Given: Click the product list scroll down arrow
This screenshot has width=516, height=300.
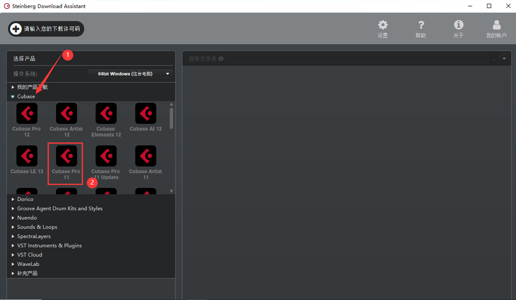Looking at the screenshot, I should (171, 191).
